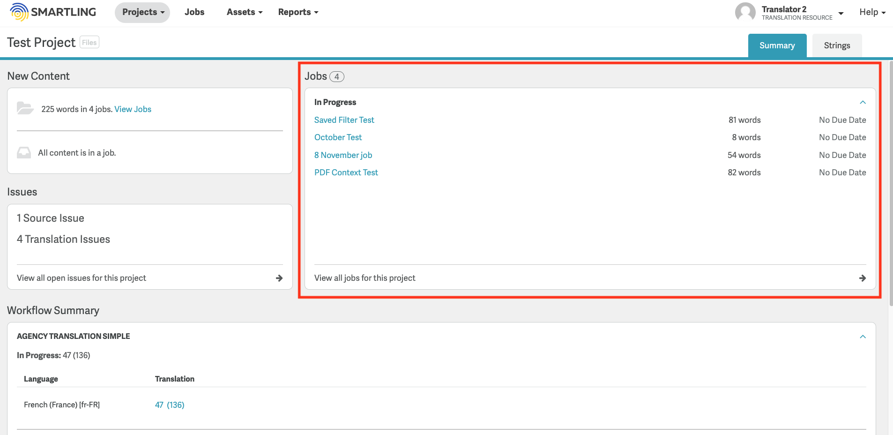Image resolution: width=893 pixels, height=435 pixels.
Task: Click the 82 words value for PDF Context Test
Action: pyautogui.click(x=744, y=172)
